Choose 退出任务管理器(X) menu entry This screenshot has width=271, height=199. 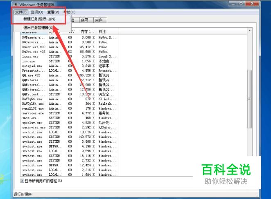38,28
